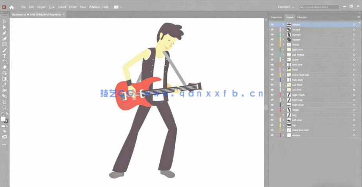Toggle visibility of the Head layer
This screenshot has width=362, height=187.
(272, 70)
